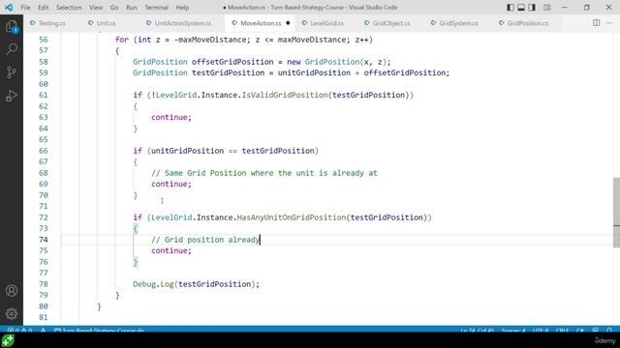Image resolution: width=620 pixels, height=348 pixels.
Task: Click 'maxMoveDistance; z++' in the for loop
Action: pos(325,40)
